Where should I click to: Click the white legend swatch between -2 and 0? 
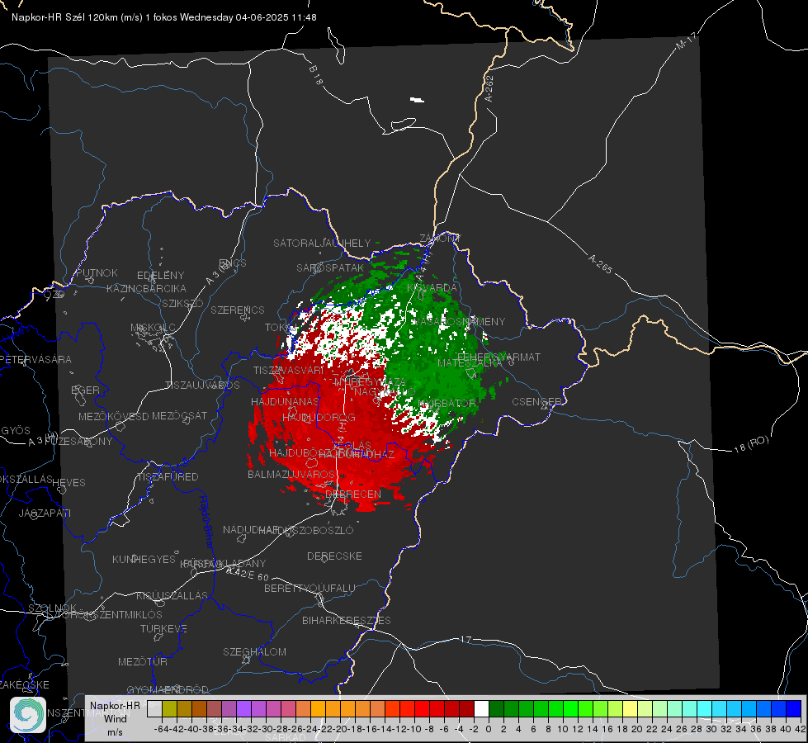point(481,709)
